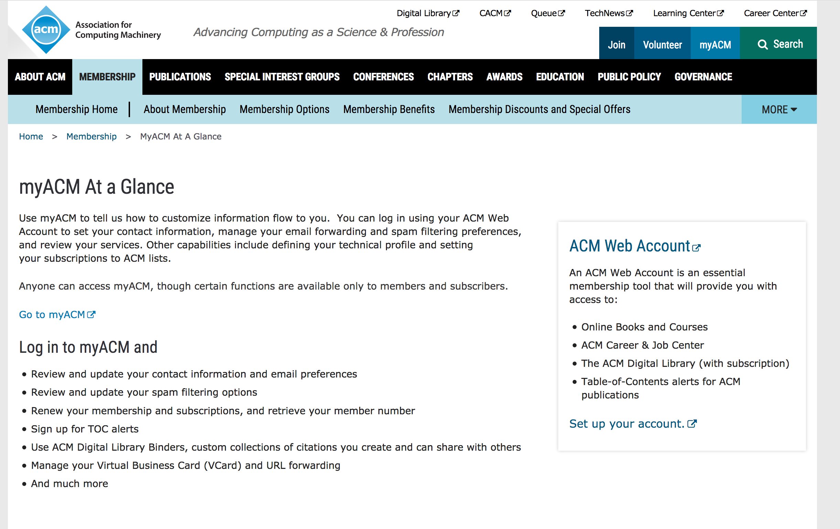Open Membership Discounts and Special Offers
This screenshot has height=529, width=840.
coord(539,109)
